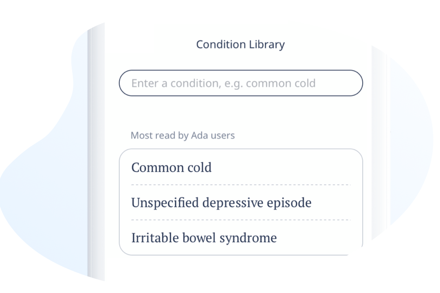Click empty space between search box and subtitle
Viewport: 440px width, 293px height.
[241, 114]
